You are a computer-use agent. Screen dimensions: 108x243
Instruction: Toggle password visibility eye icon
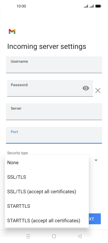(86, 88)
